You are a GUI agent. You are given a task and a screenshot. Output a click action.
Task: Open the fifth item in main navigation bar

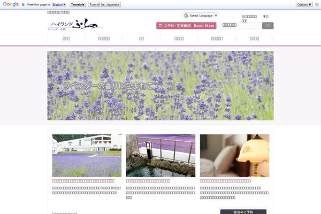click(x=217, y=39)
